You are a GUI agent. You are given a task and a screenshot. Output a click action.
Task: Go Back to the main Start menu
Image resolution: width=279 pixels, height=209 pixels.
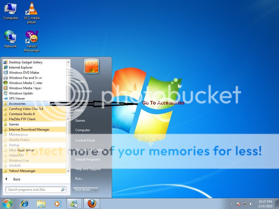tap(16, 179)
